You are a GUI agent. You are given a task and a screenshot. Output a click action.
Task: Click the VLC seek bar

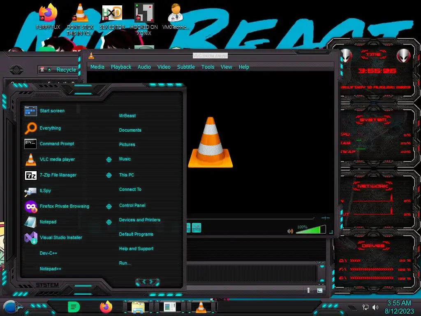click(x=250, y=218)
